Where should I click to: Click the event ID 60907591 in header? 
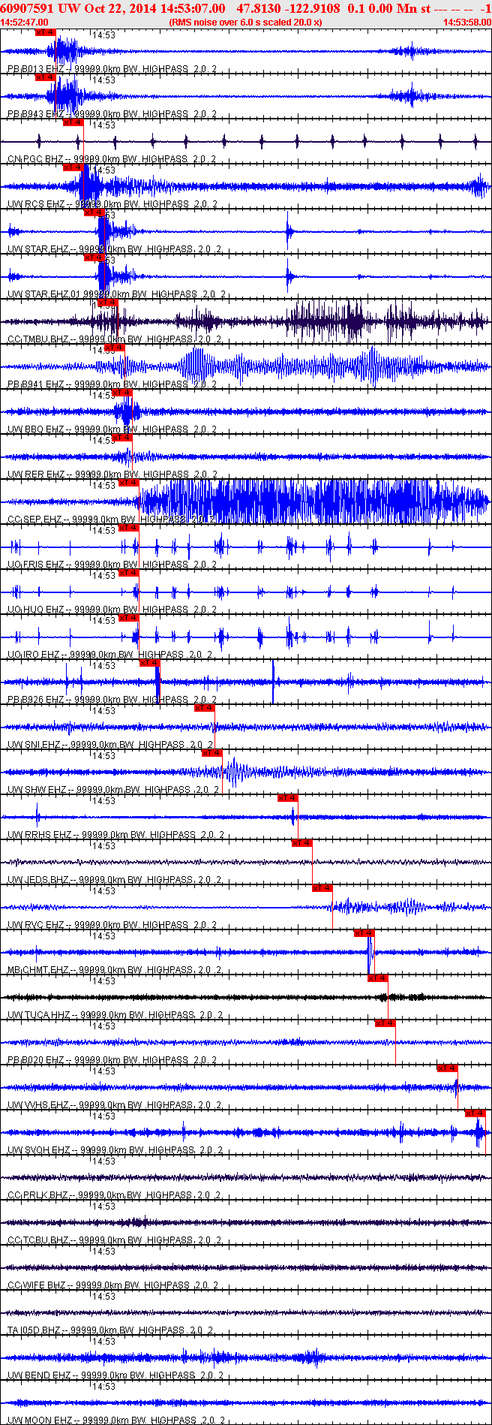[x=26, y=8]
